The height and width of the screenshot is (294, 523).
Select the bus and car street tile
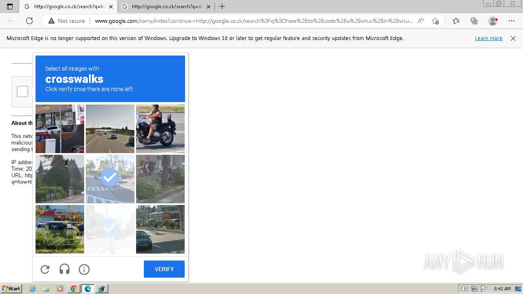pyautogui.click(x=160, y=229)
